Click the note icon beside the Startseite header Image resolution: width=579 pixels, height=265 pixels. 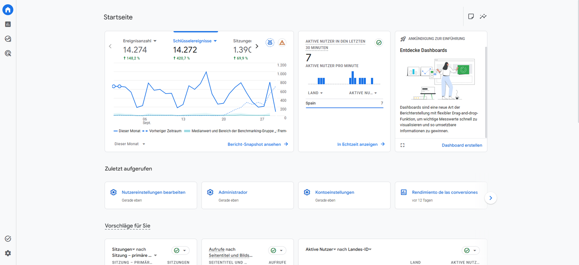pyautogui.click(x=471, y=16)
